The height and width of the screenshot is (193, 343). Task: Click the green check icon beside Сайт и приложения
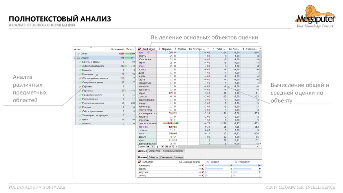pyautogui.click(x=80, y=111)
